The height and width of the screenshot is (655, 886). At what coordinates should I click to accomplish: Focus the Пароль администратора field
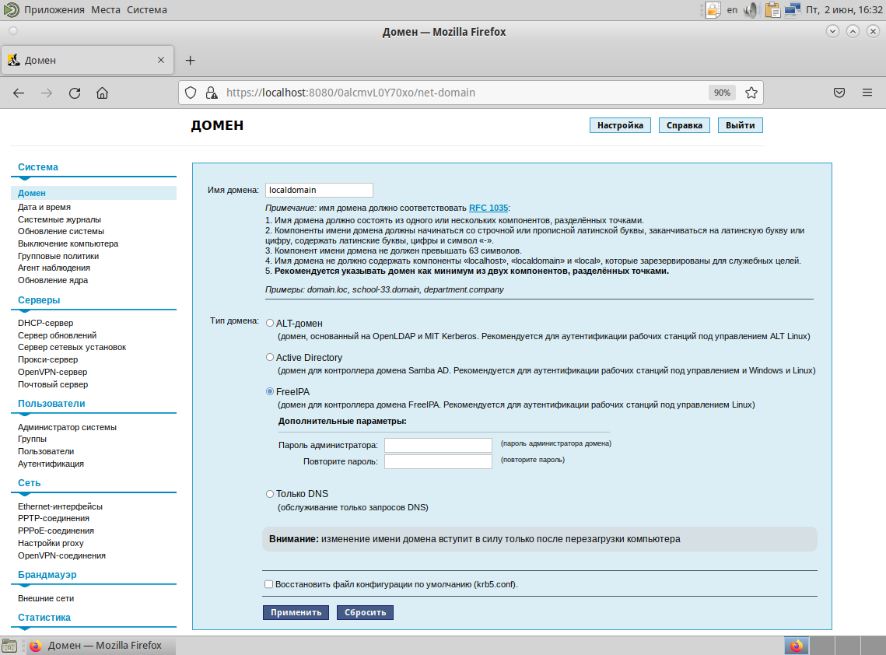439,445
